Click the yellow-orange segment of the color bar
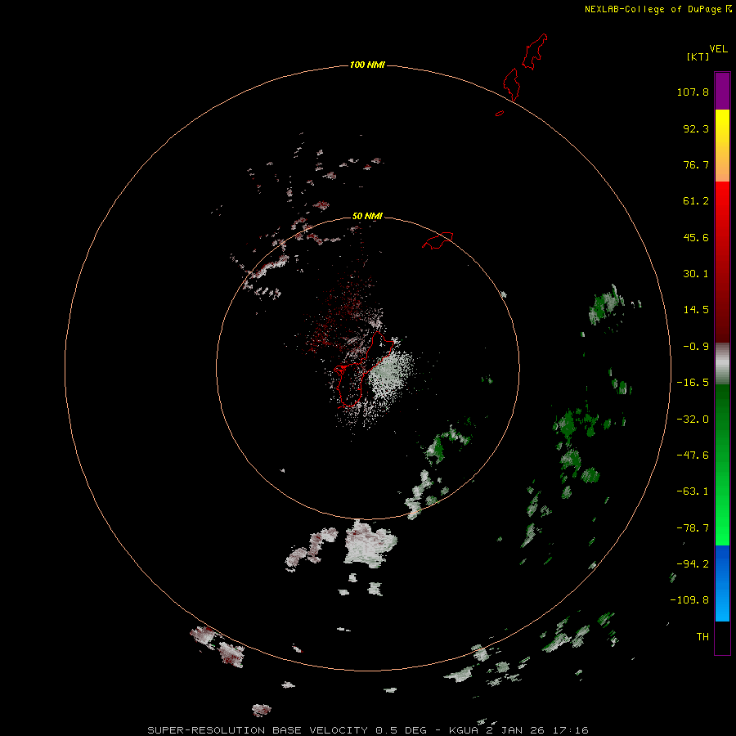Screen dimensions: 736x736 tap(722, 146)
